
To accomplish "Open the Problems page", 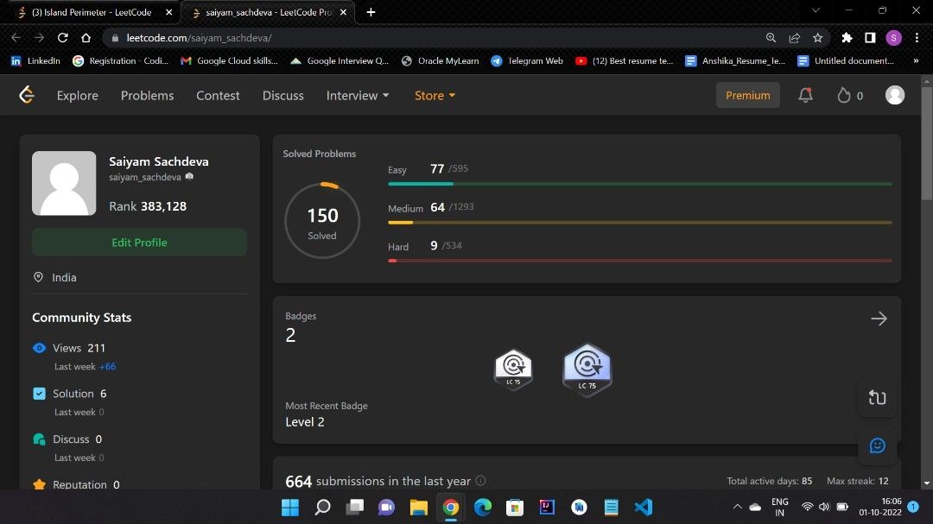I will [147, 95].
